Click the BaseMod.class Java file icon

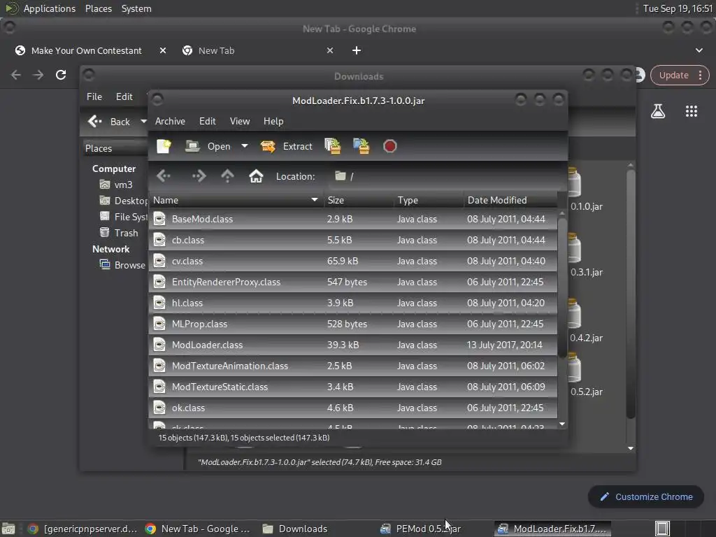point(159,219)
